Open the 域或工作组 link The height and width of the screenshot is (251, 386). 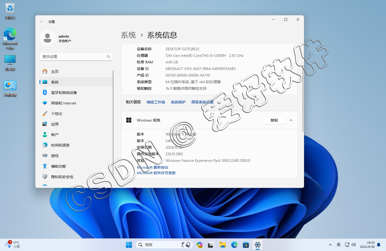coord(156,102)
